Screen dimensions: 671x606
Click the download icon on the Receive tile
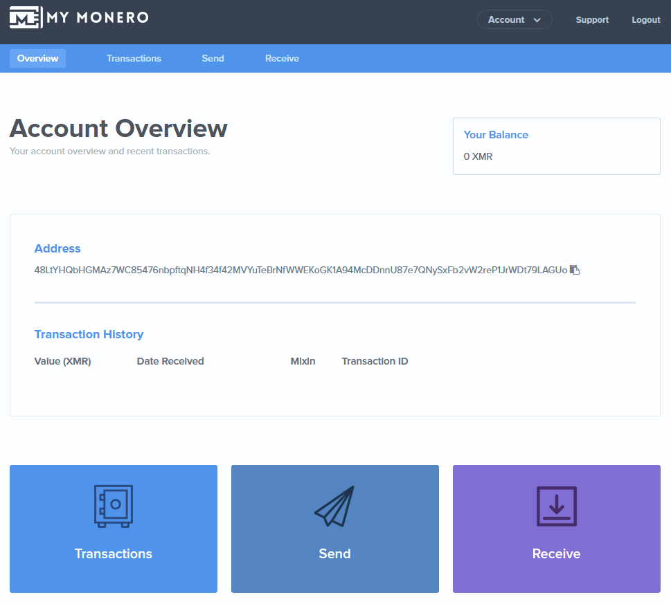tap(556, 506)
